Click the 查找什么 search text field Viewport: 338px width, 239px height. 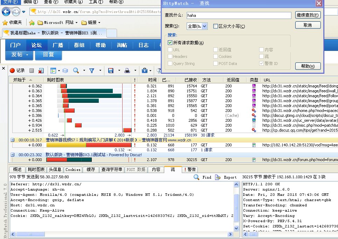(x=238, y=15)
